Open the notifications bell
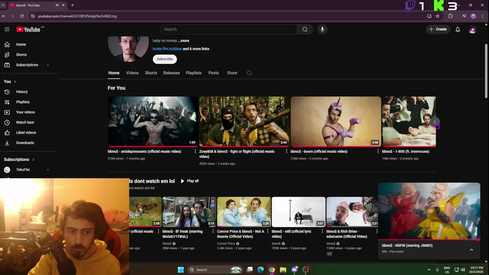 (458, 29)
